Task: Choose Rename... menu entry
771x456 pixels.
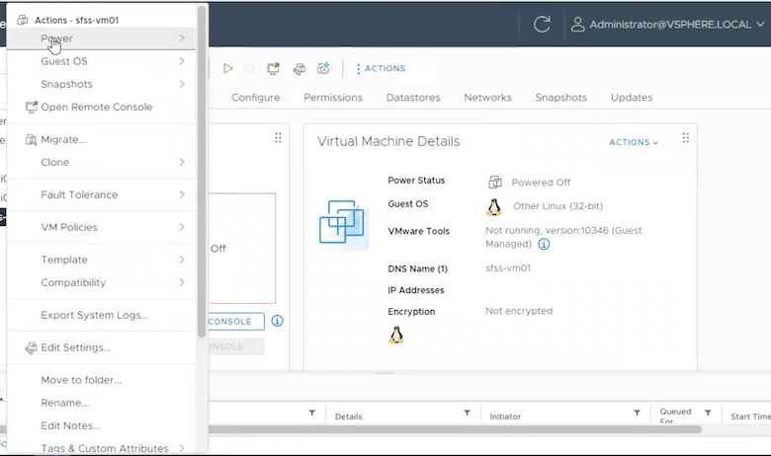Action: click(102, 403)
